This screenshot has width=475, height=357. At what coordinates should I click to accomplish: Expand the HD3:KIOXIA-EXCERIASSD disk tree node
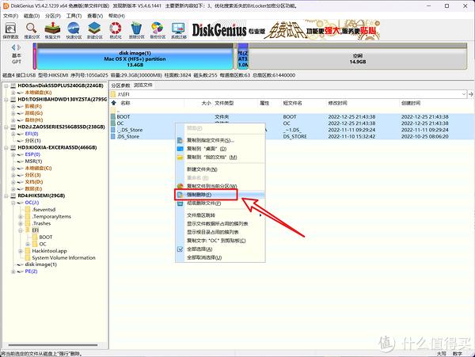pos(6,147)
